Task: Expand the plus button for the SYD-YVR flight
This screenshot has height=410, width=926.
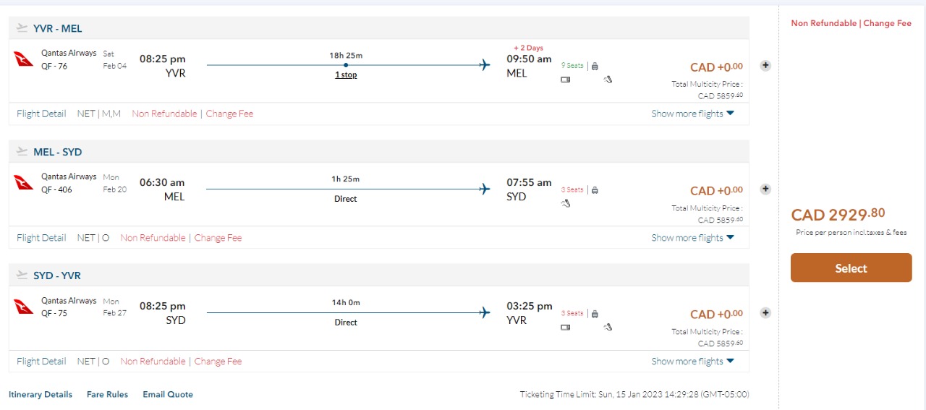Action: [765, 313]
